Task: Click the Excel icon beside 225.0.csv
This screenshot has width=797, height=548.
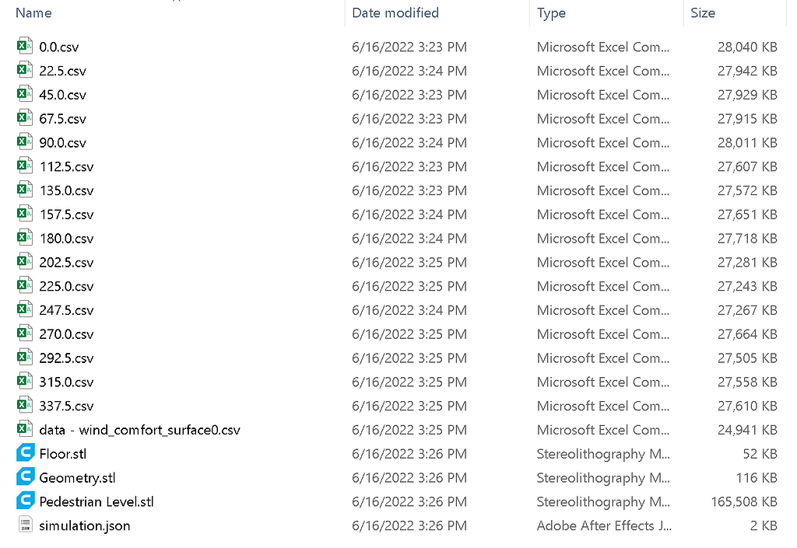Action: 24,286
